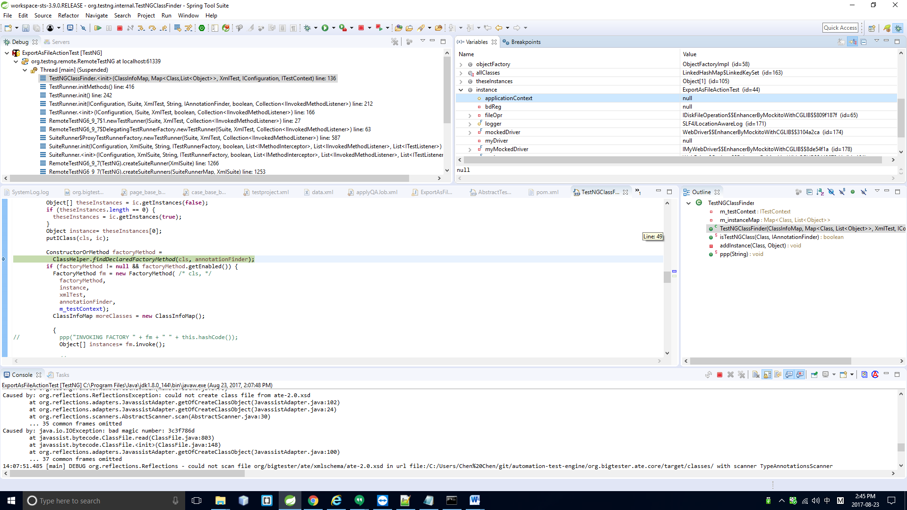This screenshot has height=510, width=907.
Task: Expand the fileOpr field
Action: [x=470, y=116]
